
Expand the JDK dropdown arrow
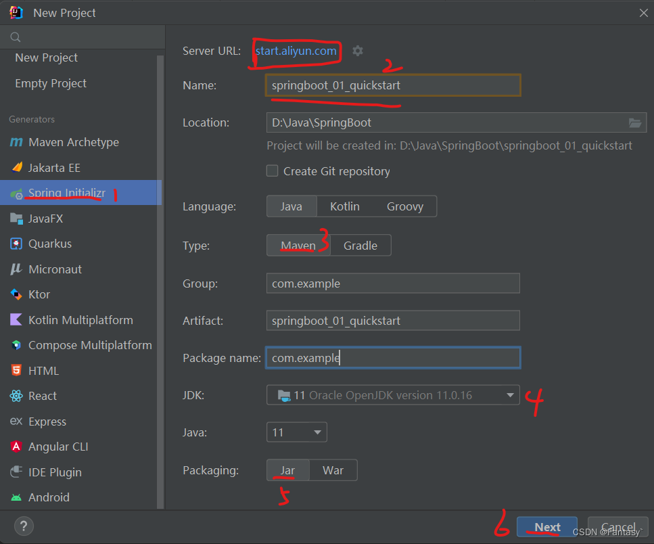[510, 395]
